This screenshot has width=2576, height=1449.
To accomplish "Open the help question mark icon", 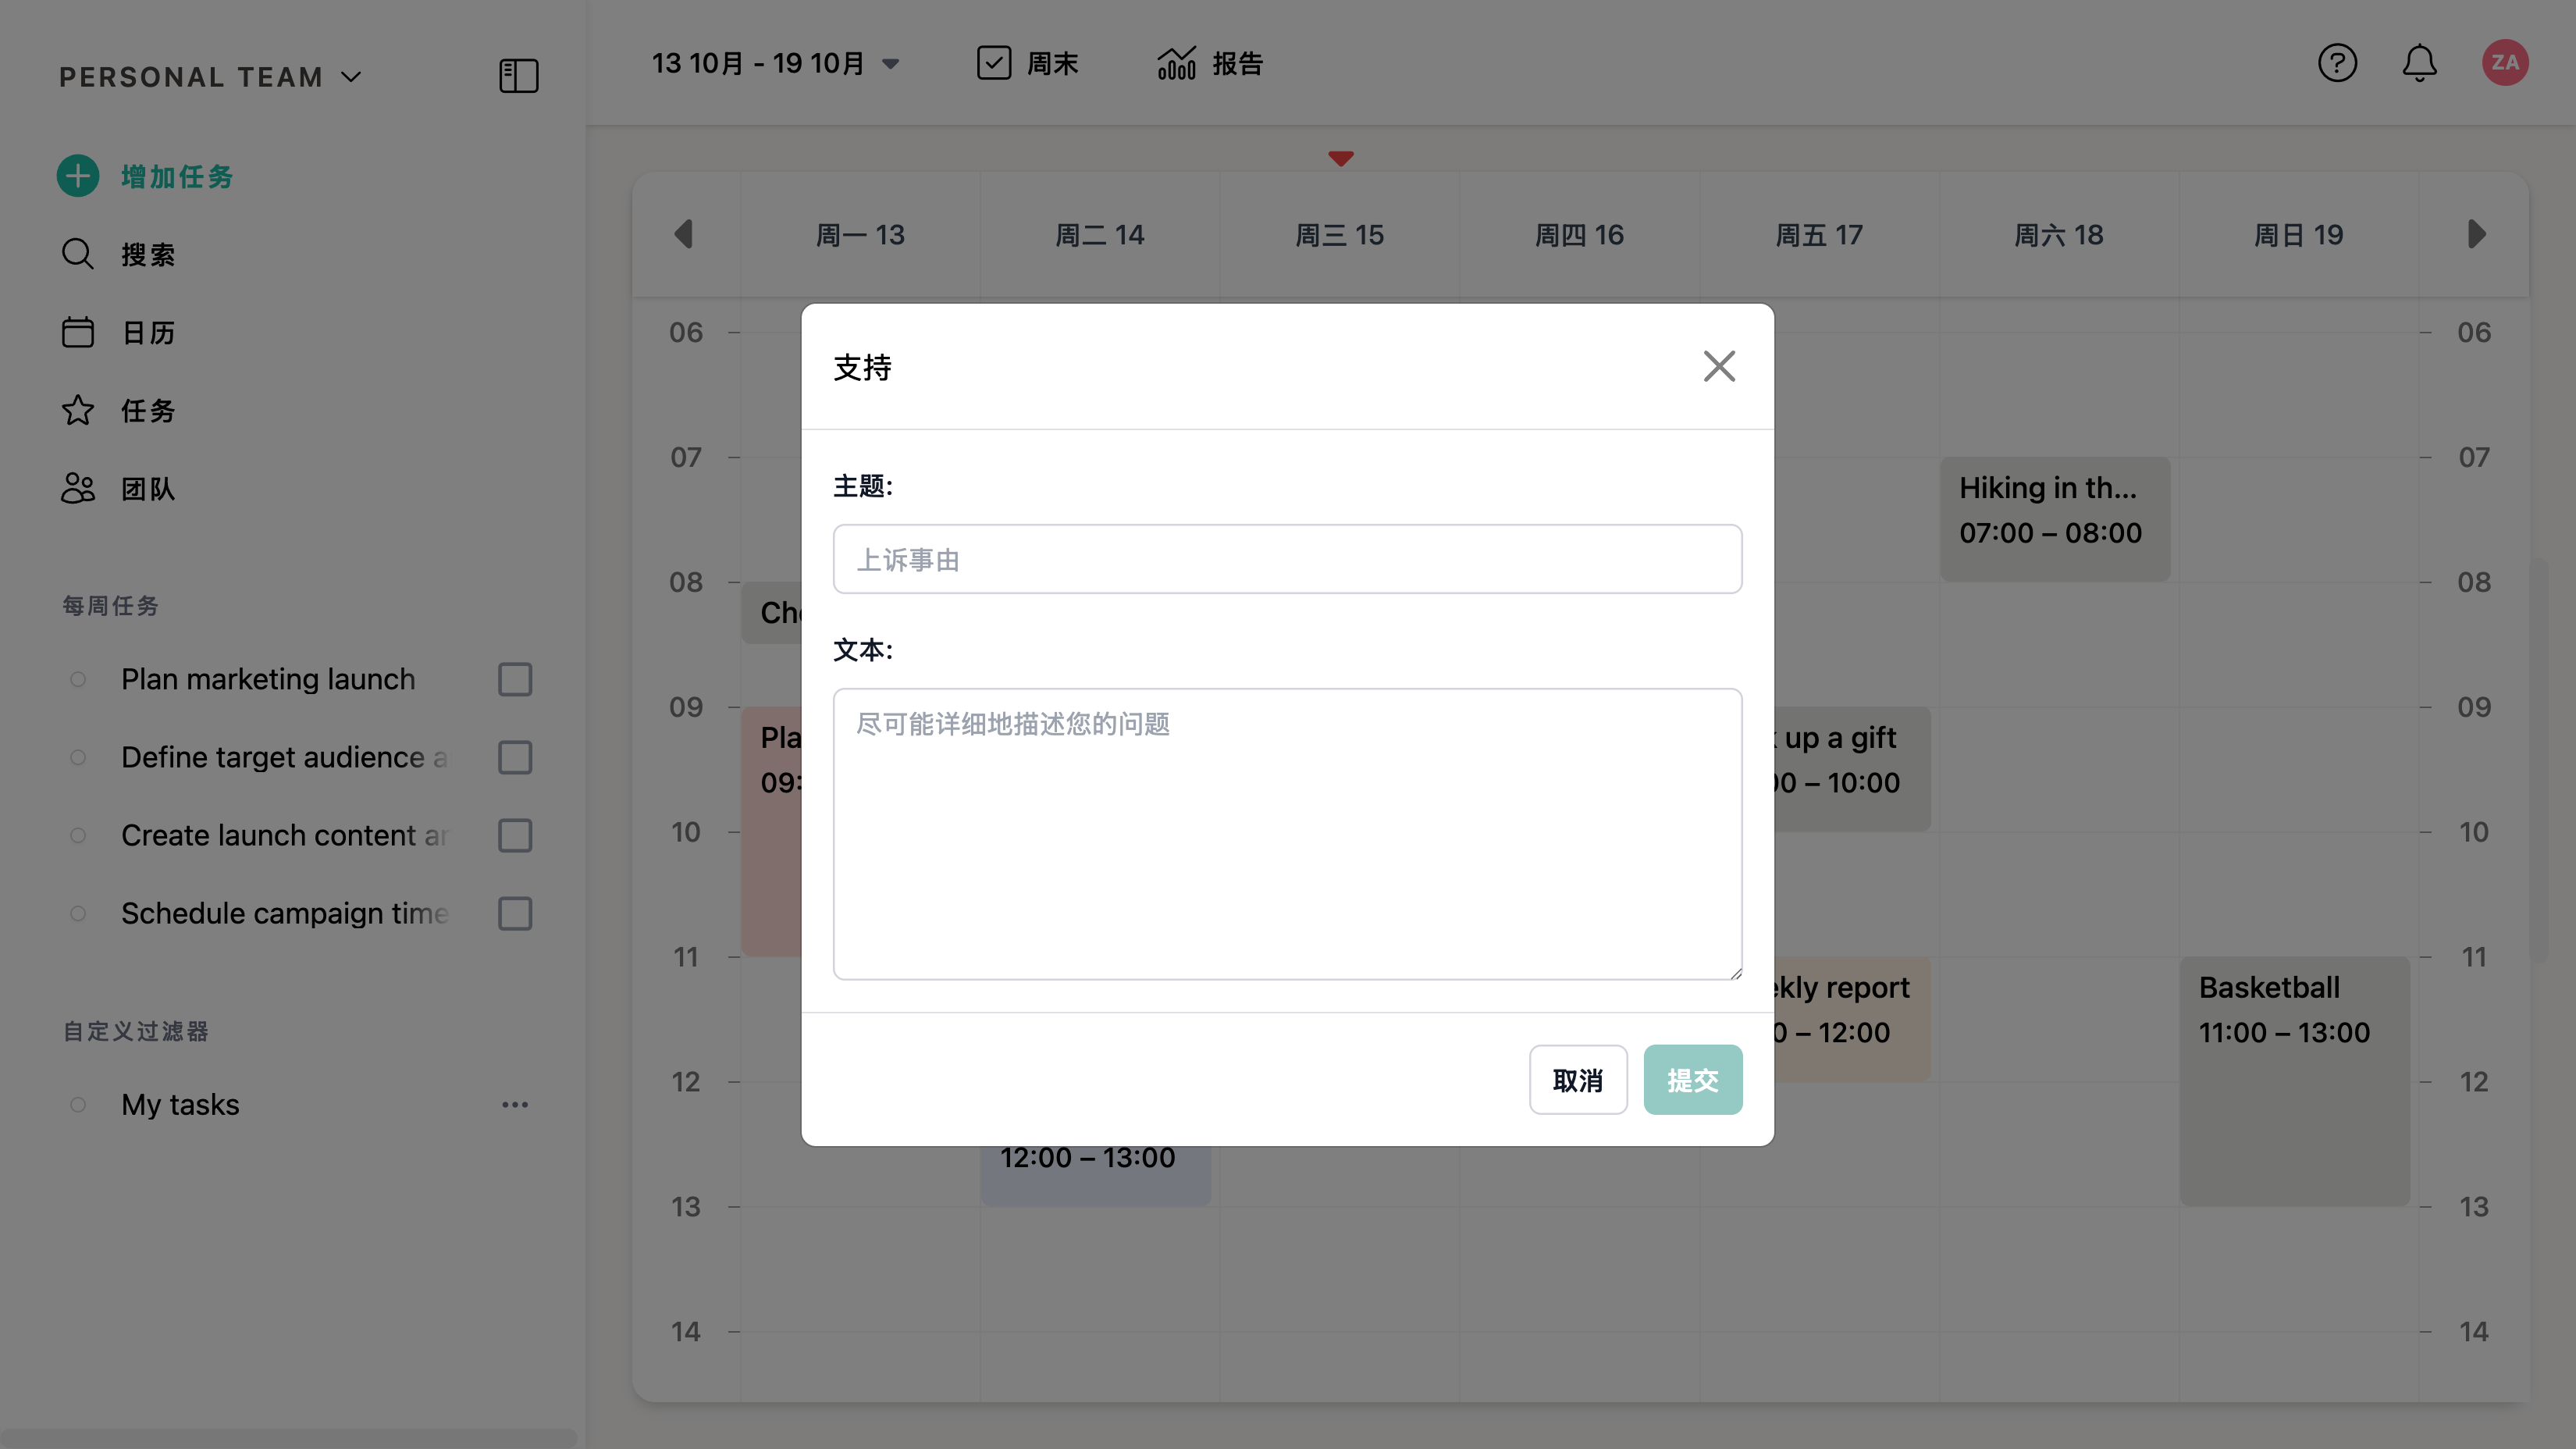I will (x=2337, y=63).
